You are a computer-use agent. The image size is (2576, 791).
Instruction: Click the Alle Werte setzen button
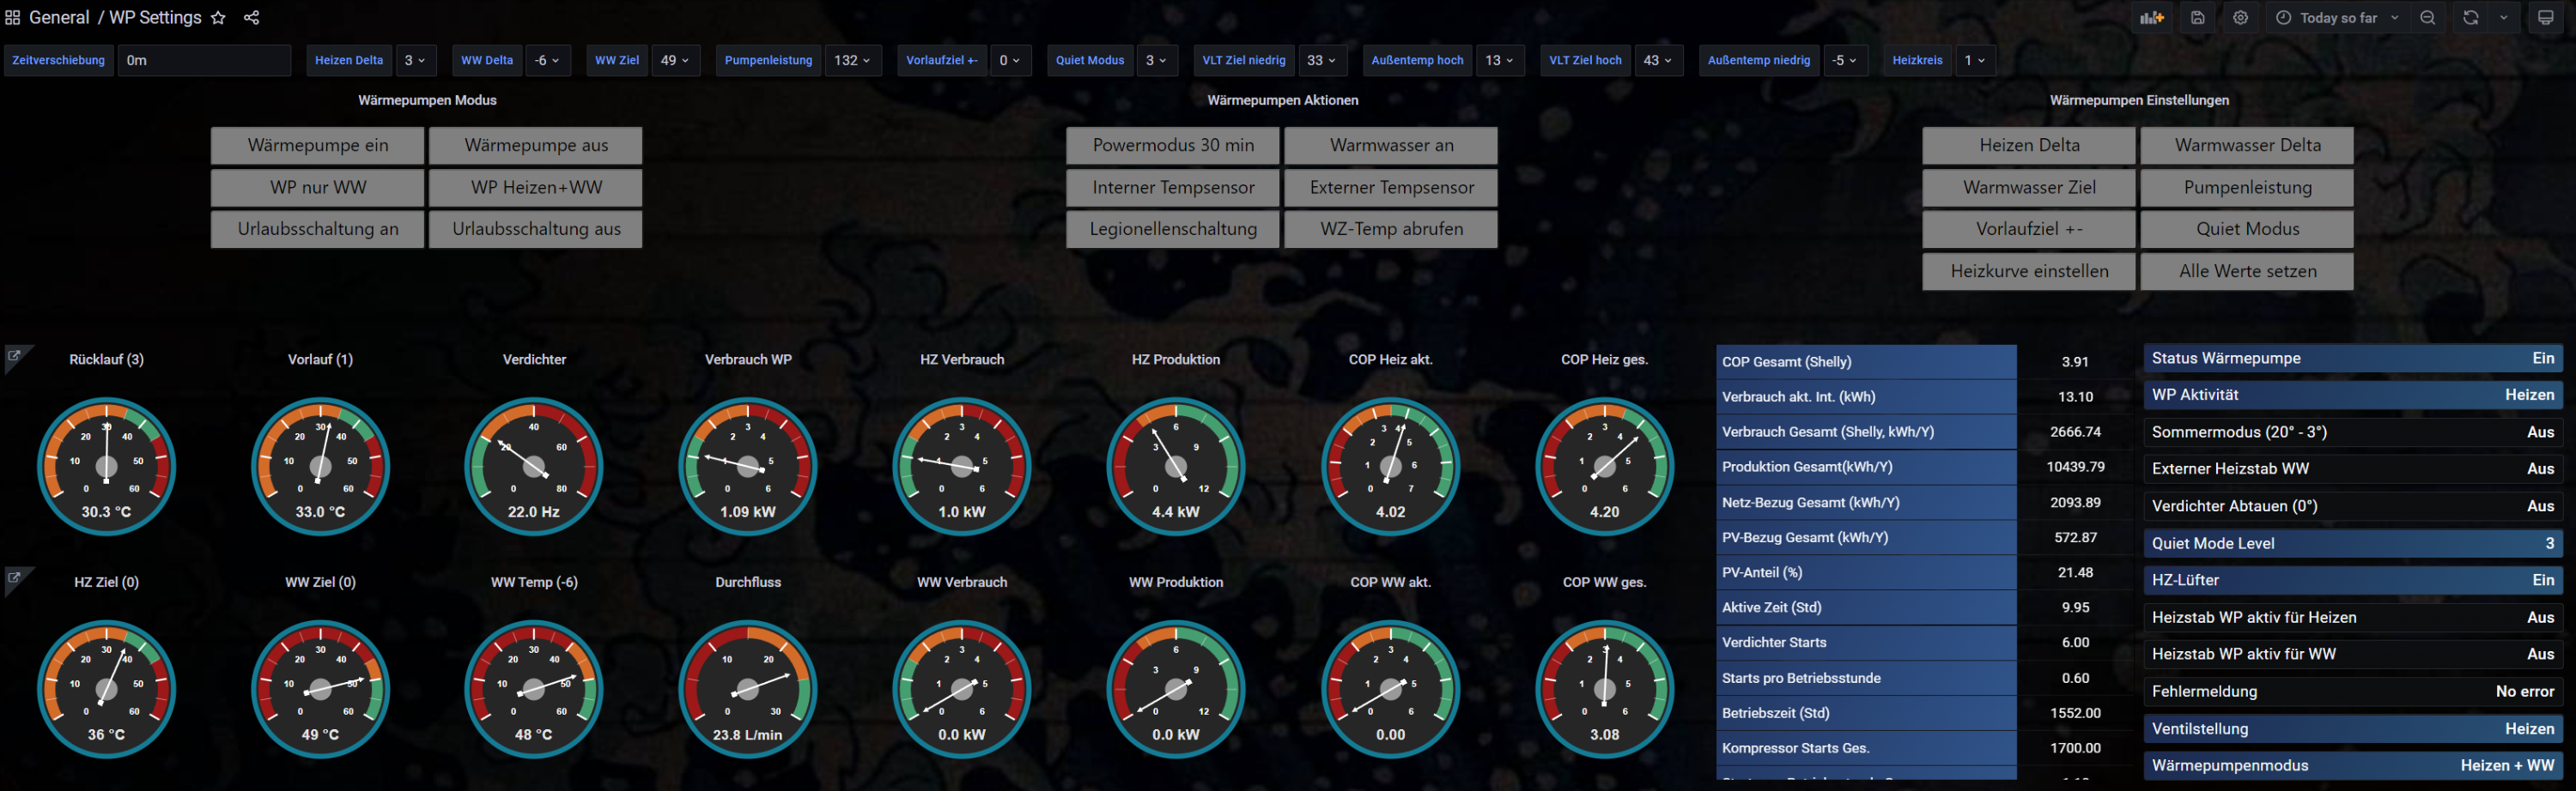(2246, 270)
